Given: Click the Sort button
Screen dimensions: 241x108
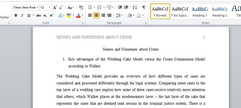Looking at the screenshot, I should click(135, 7).
